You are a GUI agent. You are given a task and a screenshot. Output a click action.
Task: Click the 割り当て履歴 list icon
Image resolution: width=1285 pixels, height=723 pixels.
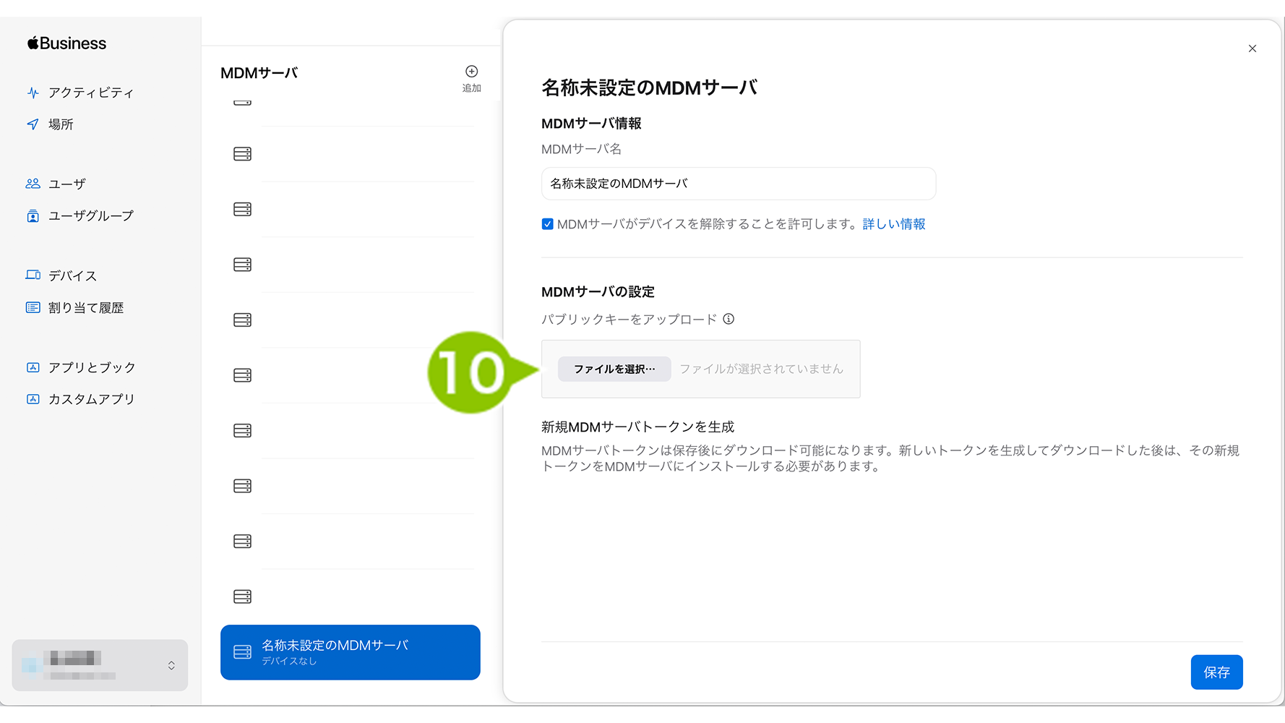(x=33, y=307)
